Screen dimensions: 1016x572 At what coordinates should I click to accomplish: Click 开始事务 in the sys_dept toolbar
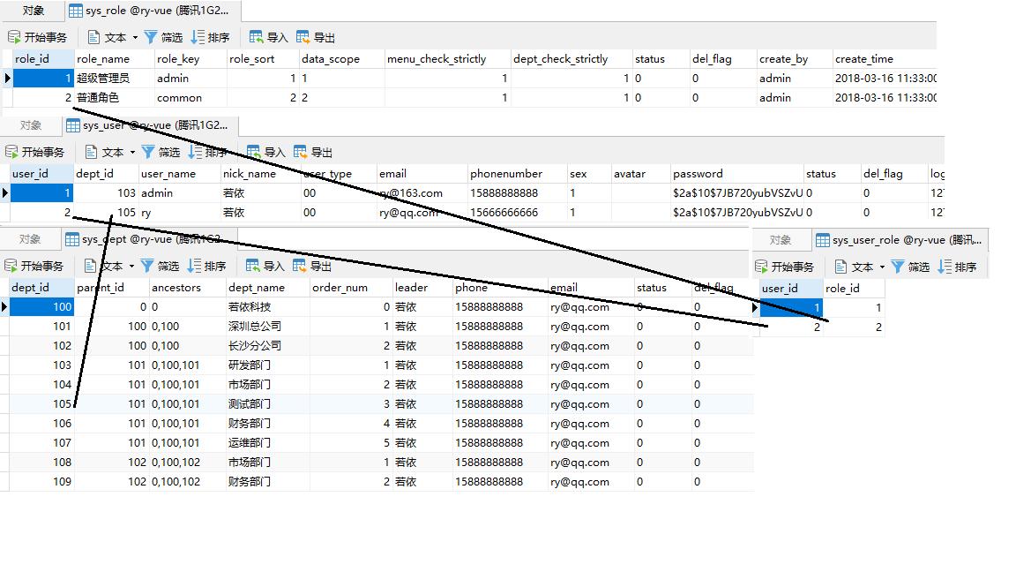point(34,266)
